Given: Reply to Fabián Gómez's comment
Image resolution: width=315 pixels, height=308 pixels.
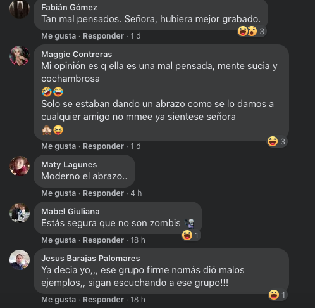Looking at the screenshot, I should click(x=103, y=36).
